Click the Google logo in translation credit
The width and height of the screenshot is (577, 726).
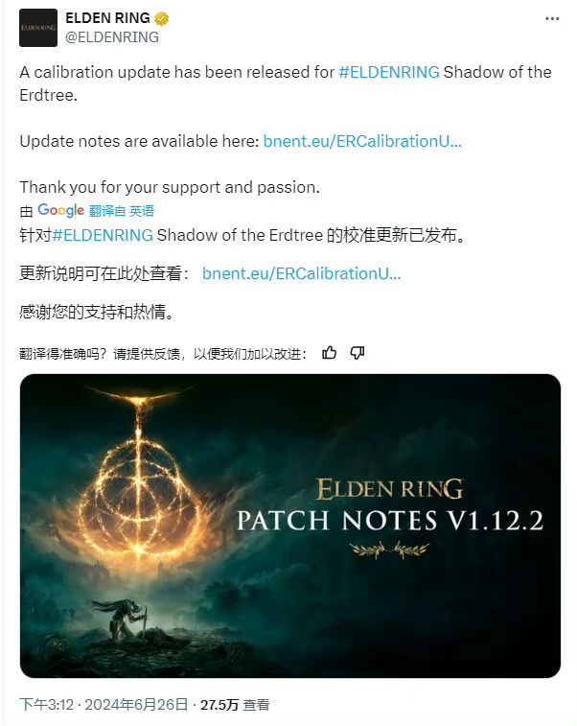pos(60,210)
